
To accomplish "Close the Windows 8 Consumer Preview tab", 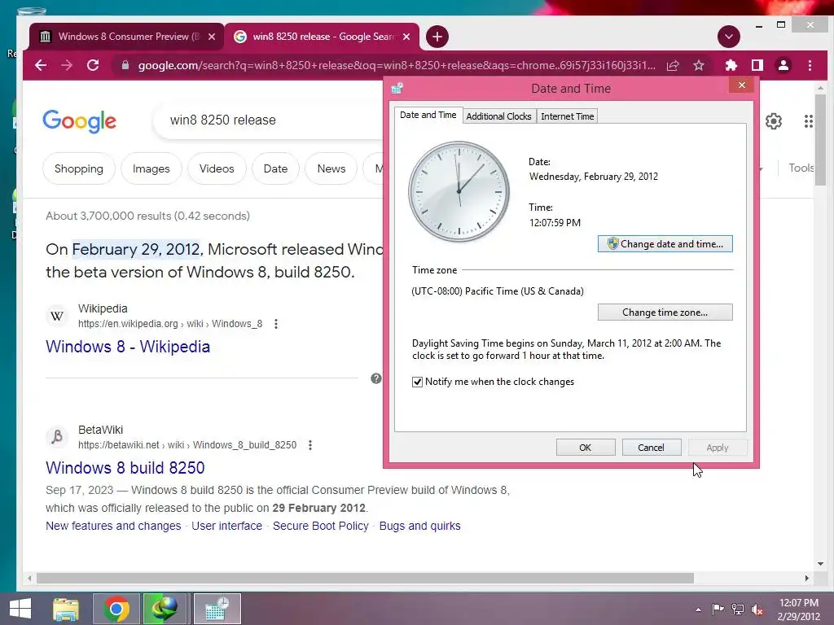I will 212,37.
